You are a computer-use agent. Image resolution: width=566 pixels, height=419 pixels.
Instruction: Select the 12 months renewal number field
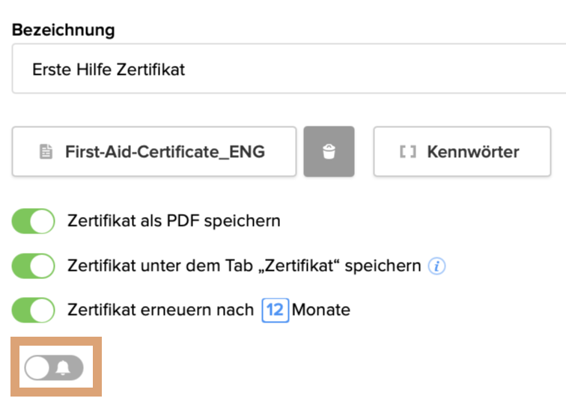[275, 309]
